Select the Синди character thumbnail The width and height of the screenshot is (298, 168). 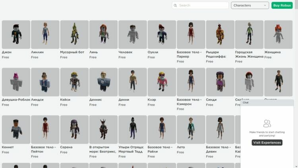pos(220,82)
